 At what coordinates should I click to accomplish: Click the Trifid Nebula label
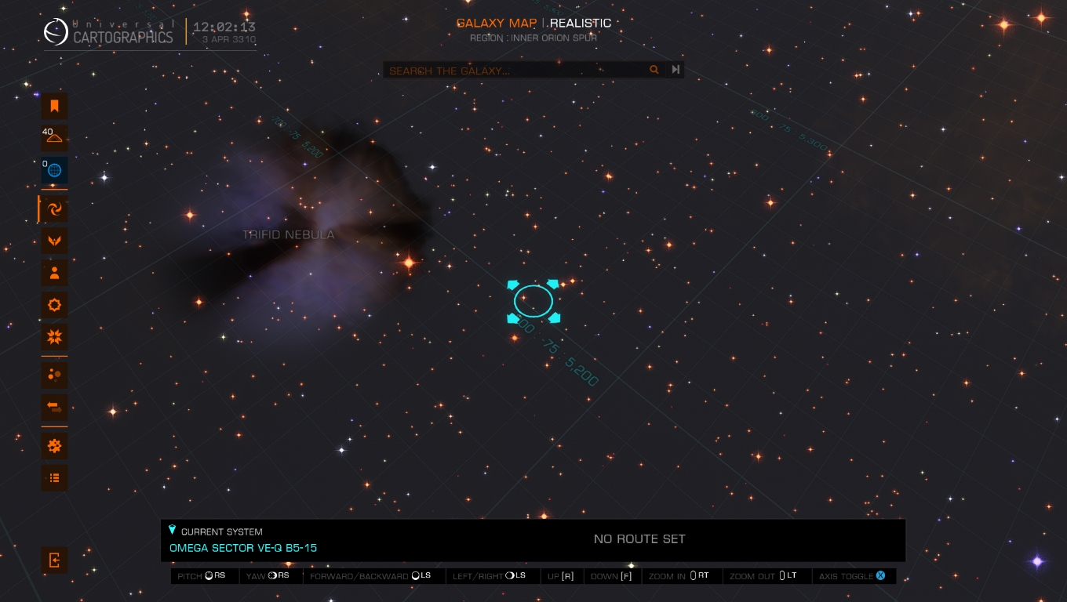[288, 234]
